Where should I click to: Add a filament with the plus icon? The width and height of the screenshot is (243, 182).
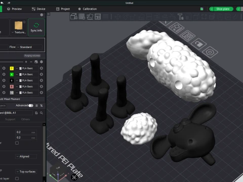[26, 62]
